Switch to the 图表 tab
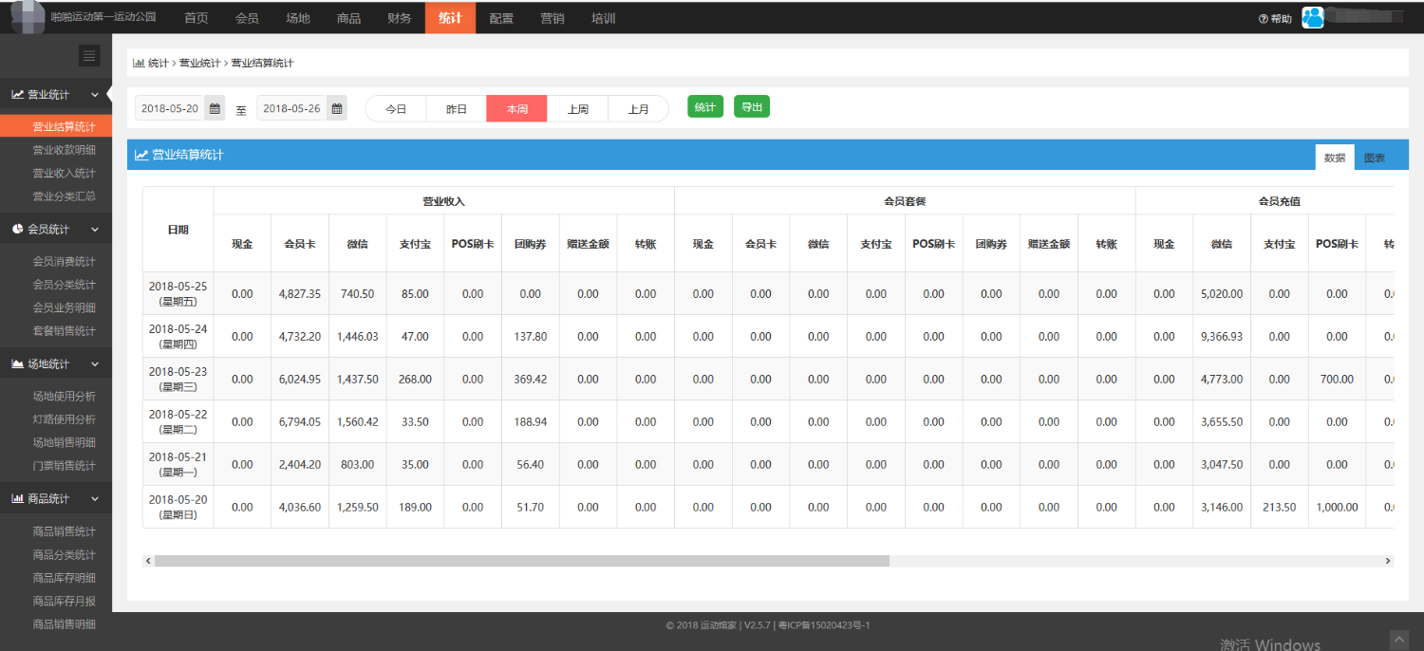 1375,158
